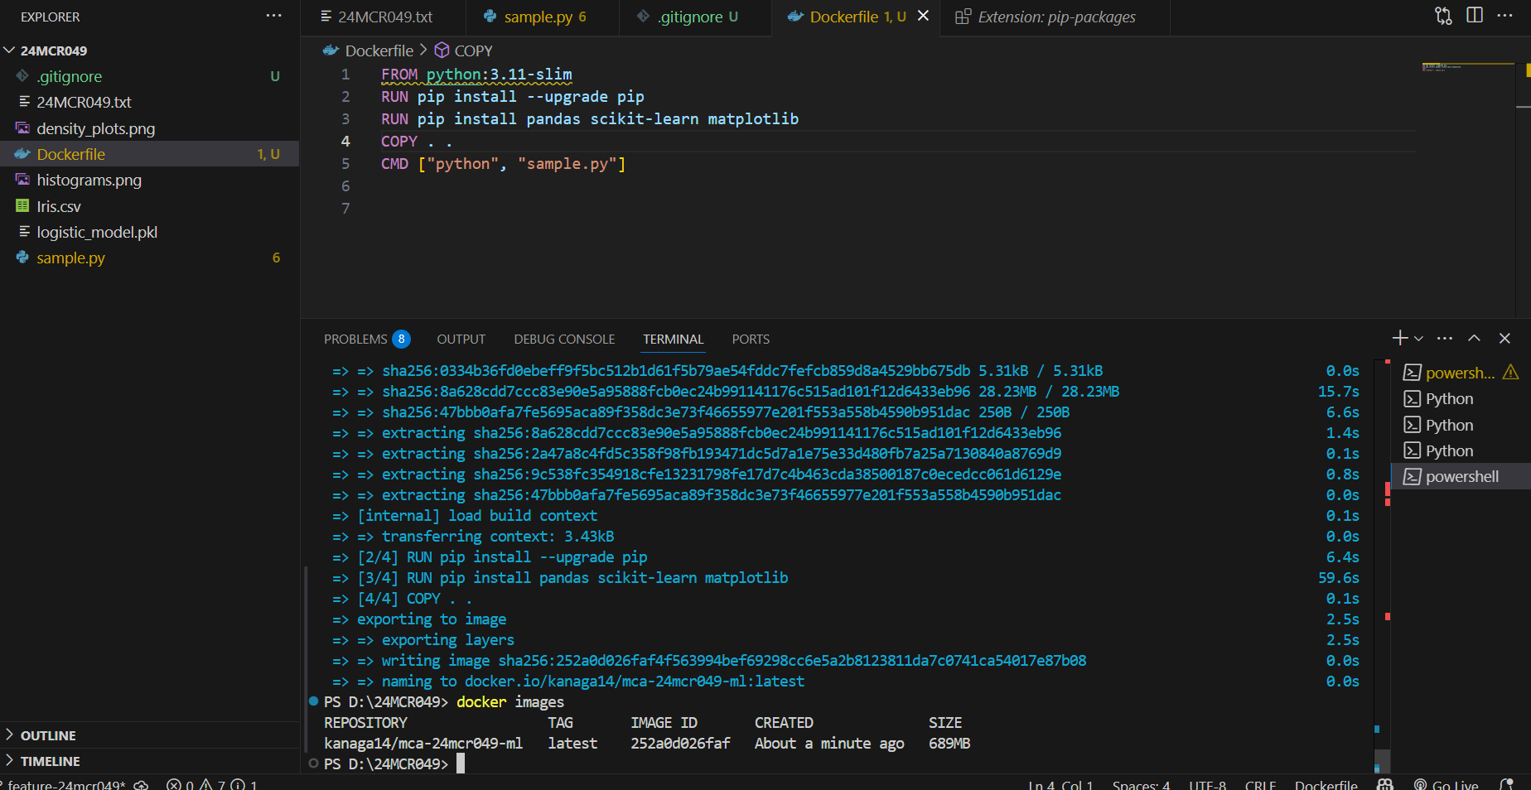1531x790 pixels.
Task: Open density_plots.png in the explorer
Action: click(149, 128)
